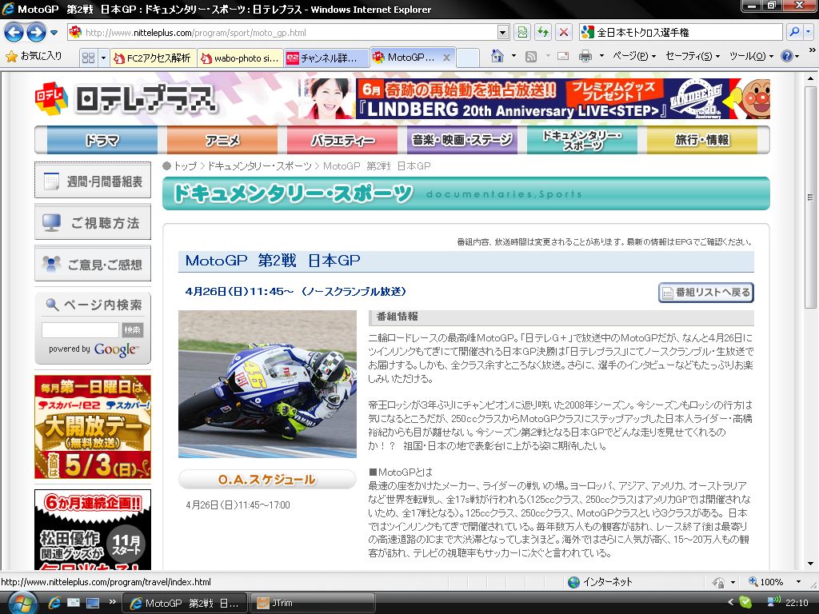This screenshot has height=614, width=819.
Task: Switch to the wabo-photo tab
Action: click(240, 58)
